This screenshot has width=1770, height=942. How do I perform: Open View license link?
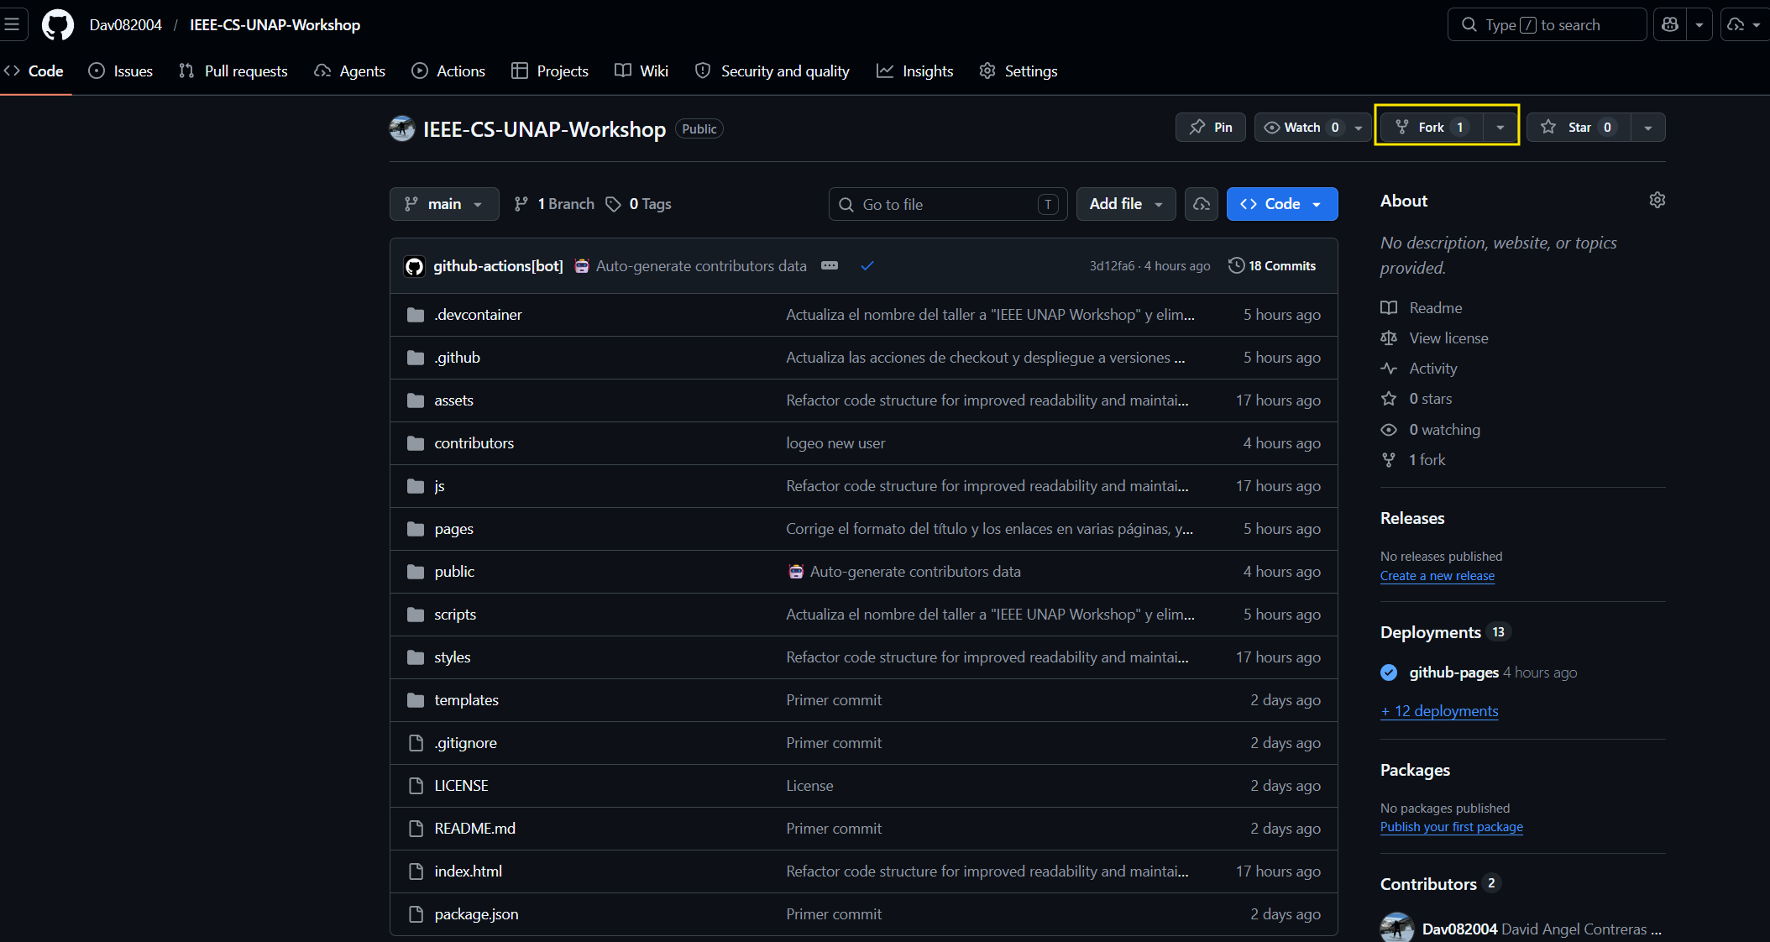(1449, 338)
